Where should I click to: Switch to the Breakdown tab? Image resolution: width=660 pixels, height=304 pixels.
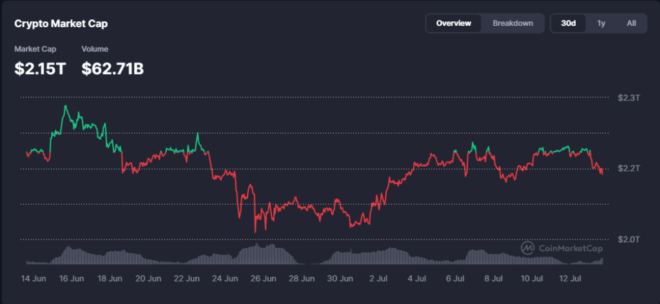click(512, 24)
